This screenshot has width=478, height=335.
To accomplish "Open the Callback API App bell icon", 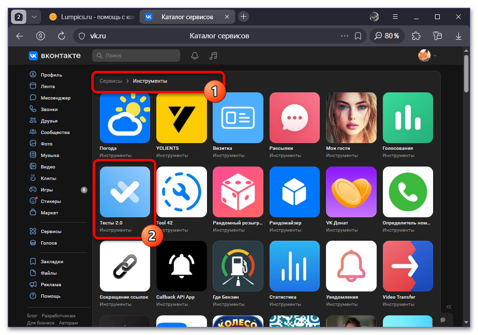I will [x=181, y=266].
